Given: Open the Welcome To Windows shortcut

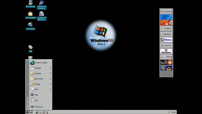Looking at the screenshot, I should (42, 5).
